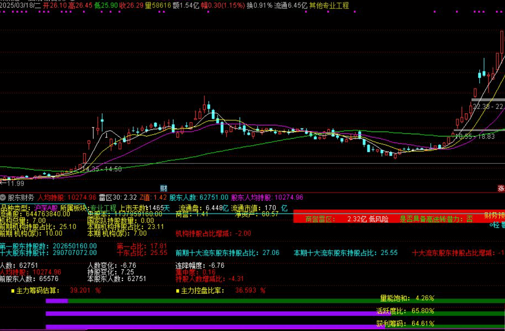Click the 流通盘: 6.448亿 value
This screenshot has width=505, height=331.
tap(203, 208)
